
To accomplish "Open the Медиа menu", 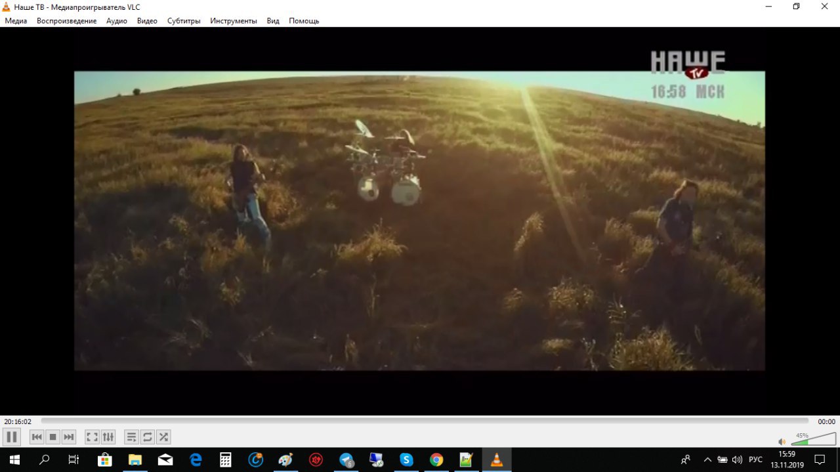I will [16, 21].
